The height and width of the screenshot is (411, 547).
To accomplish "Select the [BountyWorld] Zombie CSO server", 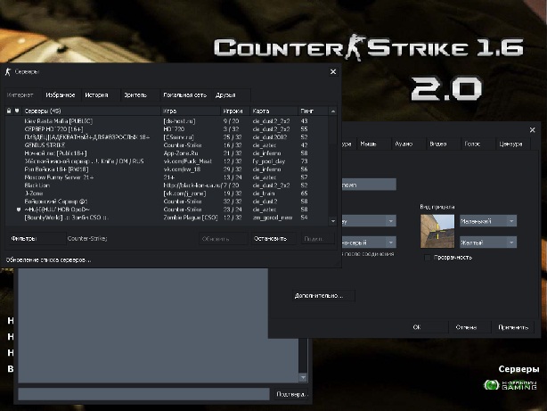I will tap(167, 218).
